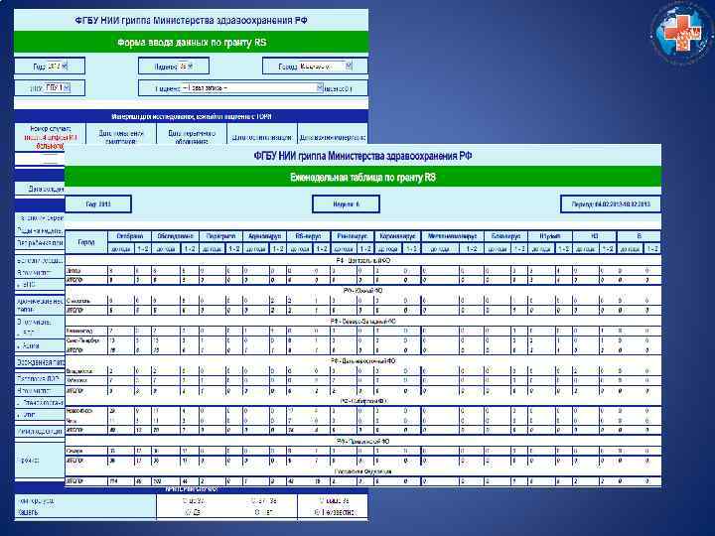This screenshot has height=536, width=715.
Task: Click the Период date range box
Action: (611, 204)
